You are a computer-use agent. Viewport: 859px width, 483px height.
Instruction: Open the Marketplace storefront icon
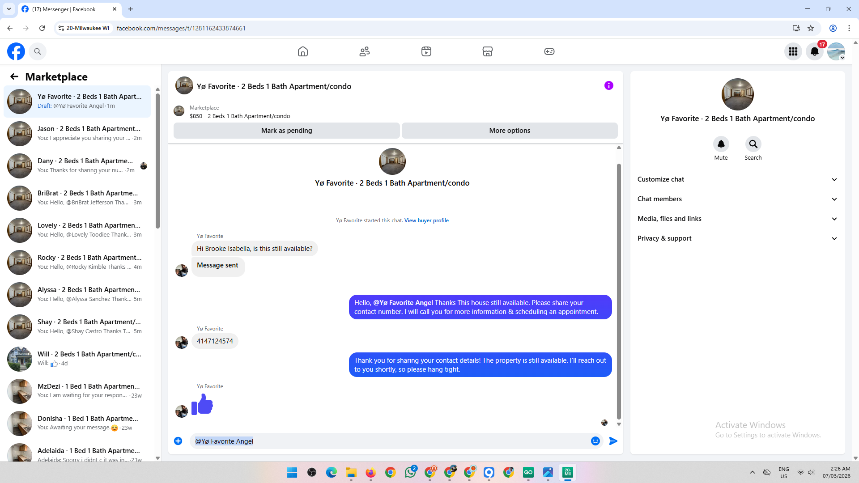click(x=488, y=51)
